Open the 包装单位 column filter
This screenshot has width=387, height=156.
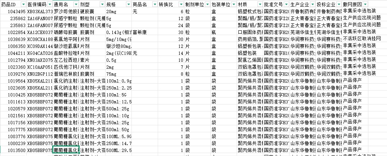pos(234,4)
